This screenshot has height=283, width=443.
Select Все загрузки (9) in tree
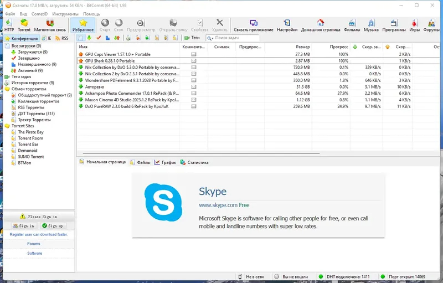(26, 46)
